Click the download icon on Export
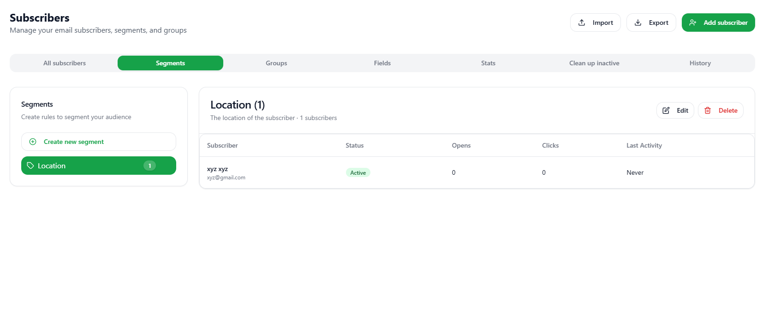This screenshot has height=315, width=762. [638, 23]
